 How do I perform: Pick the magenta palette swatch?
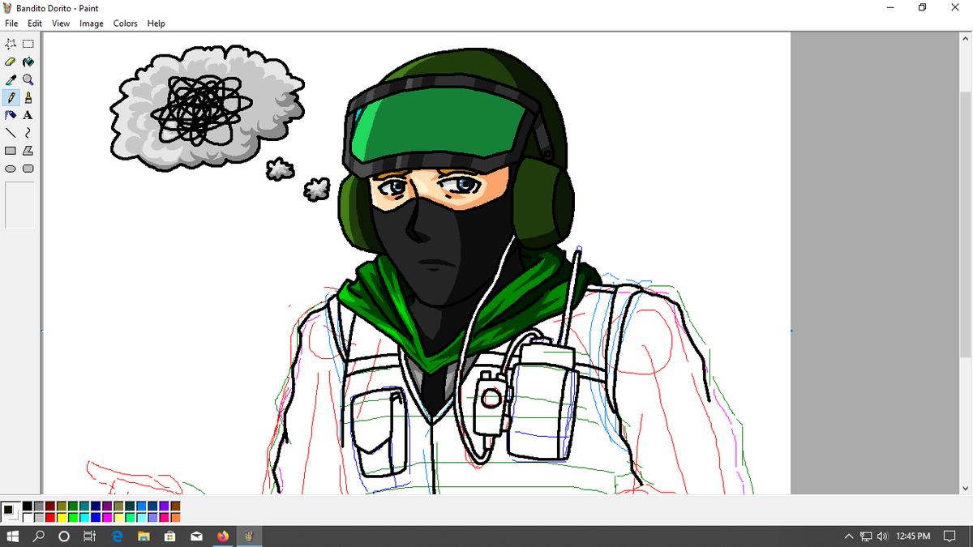[107, 517]
